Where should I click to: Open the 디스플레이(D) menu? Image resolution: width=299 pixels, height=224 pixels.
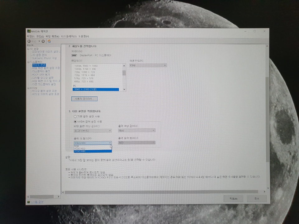pos(69,36)
